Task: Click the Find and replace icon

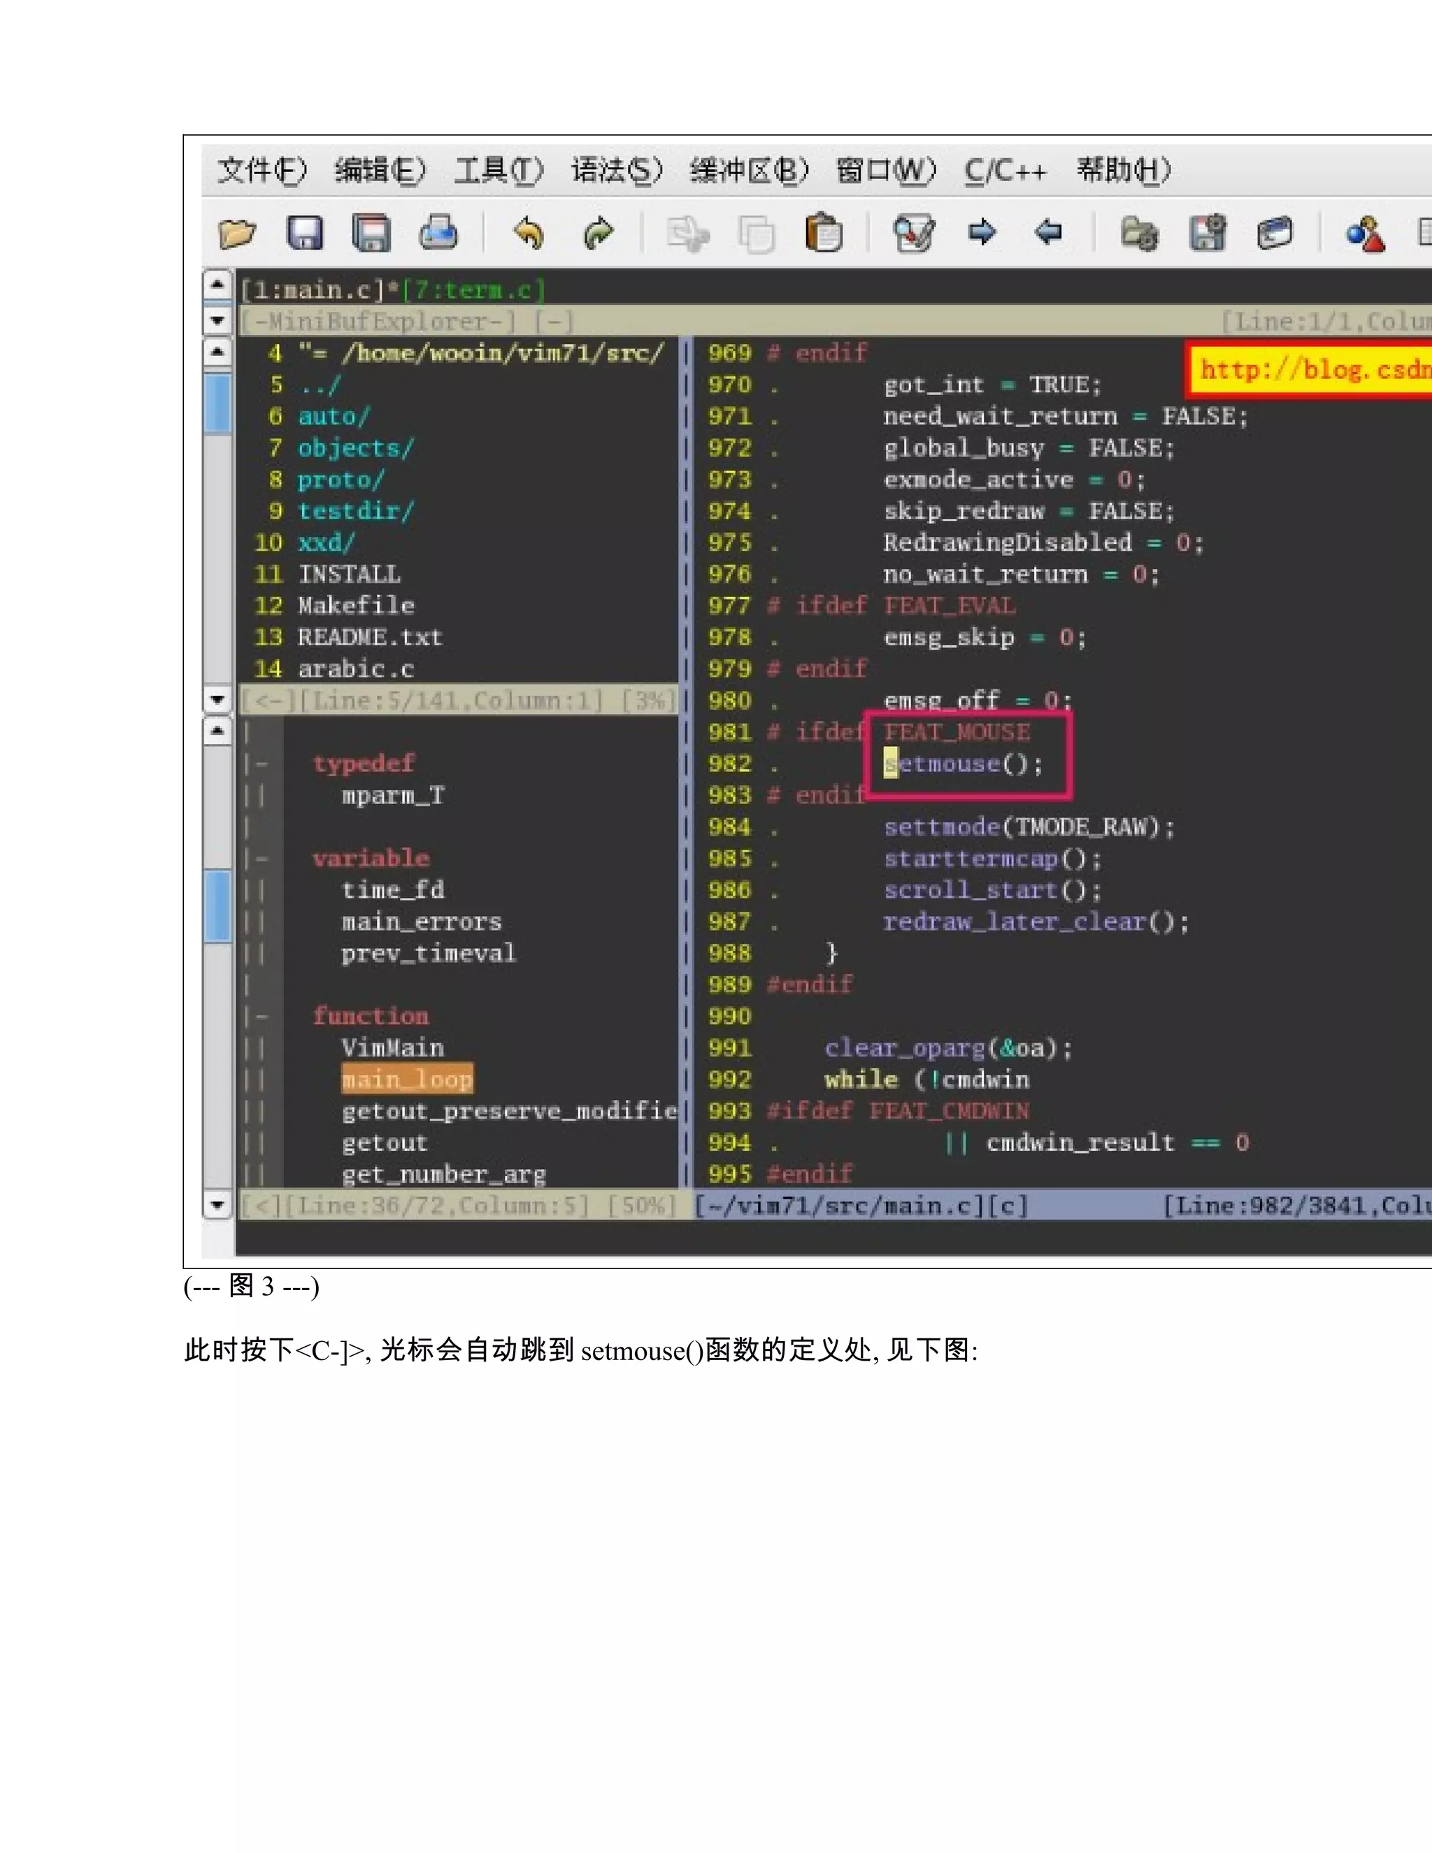Action: tap(914, 232)
